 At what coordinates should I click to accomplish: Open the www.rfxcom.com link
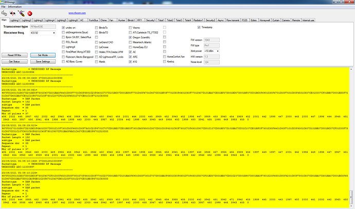[x=77, y=13]
